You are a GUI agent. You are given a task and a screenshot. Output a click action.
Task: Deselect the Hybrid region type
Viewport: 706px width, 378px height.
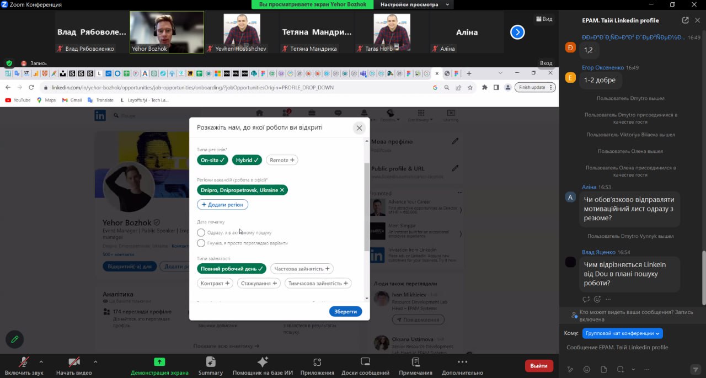click(247, 160)
